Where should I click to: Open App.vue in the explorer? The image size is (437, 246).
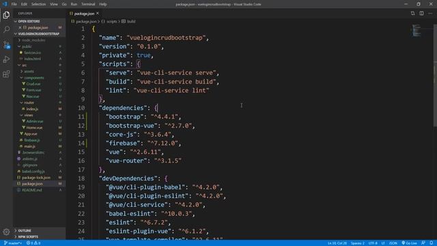pyautogui.click(x=39, y=134)
